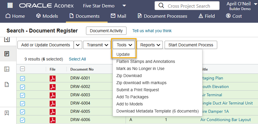Open the Air Terminal title link
The height and width of the screenshot is (124, 258).
click(212, 95)
